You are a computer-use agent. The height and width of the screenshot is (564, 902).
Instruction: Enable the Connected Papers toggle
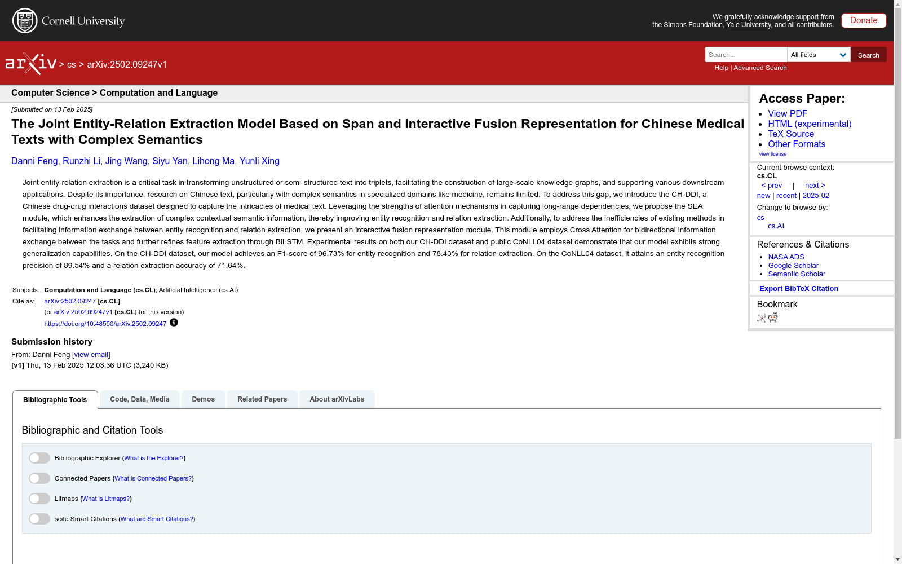click(39, 478)
